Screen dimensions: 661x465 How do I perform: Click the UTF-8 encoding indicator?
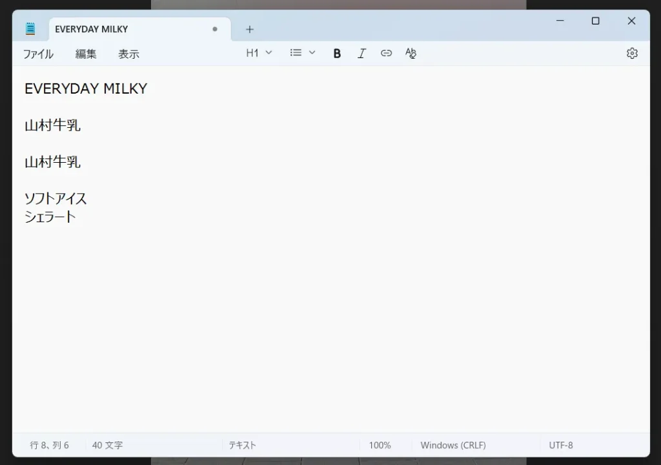click(x=561, y=445)
